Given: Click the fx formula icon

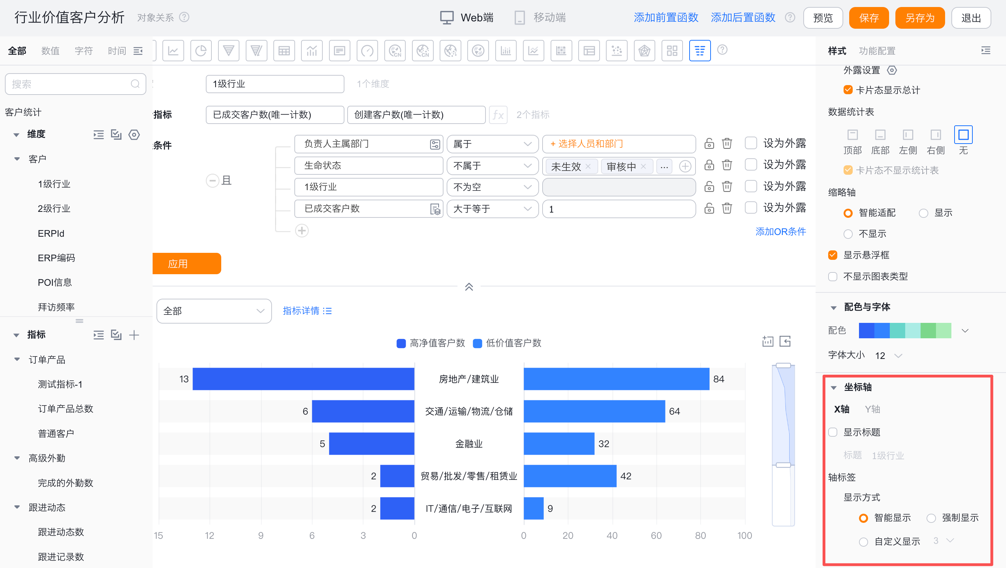Looking at the screenshot, I should pyautogui.click(x=498, y=115).
